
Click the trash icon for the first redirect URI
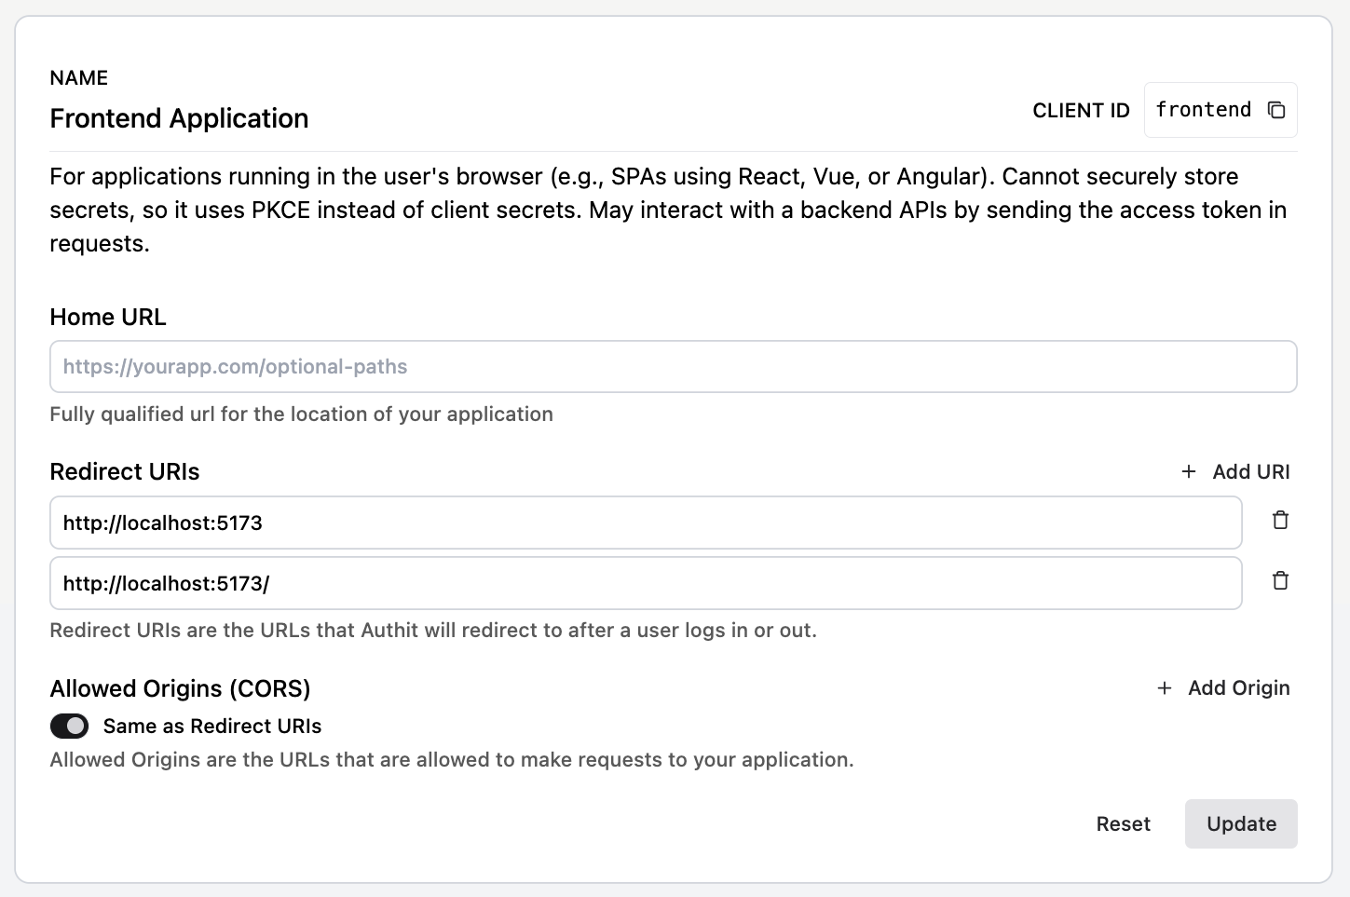(x=1280, y=519)
